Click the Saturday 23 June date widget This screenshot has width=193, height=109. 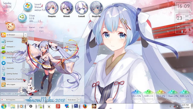click(x=7, y=7)
